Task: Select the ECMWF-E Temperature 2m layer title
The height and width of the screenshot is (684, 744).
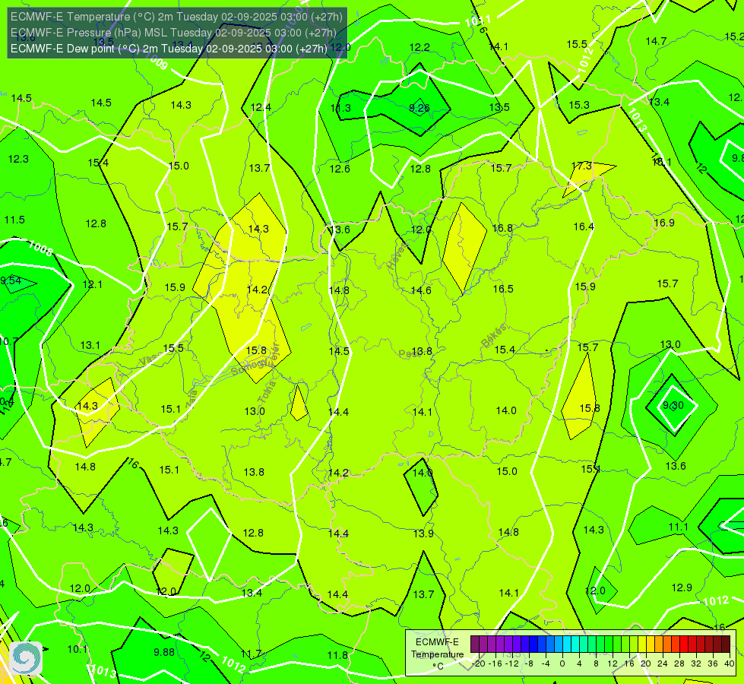Action: pos(176,17)
